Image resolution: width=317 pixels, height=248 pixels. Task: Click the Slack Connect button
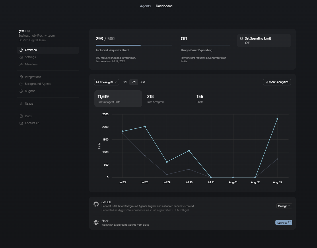point(284,222)
